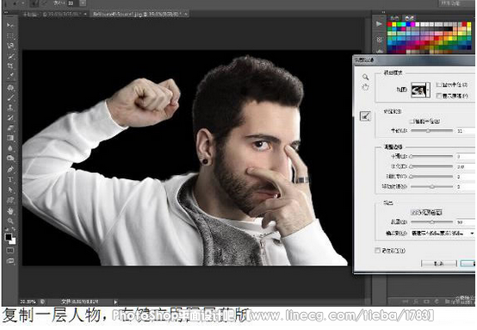Select the Zoom tool in left toolbar

10,221
